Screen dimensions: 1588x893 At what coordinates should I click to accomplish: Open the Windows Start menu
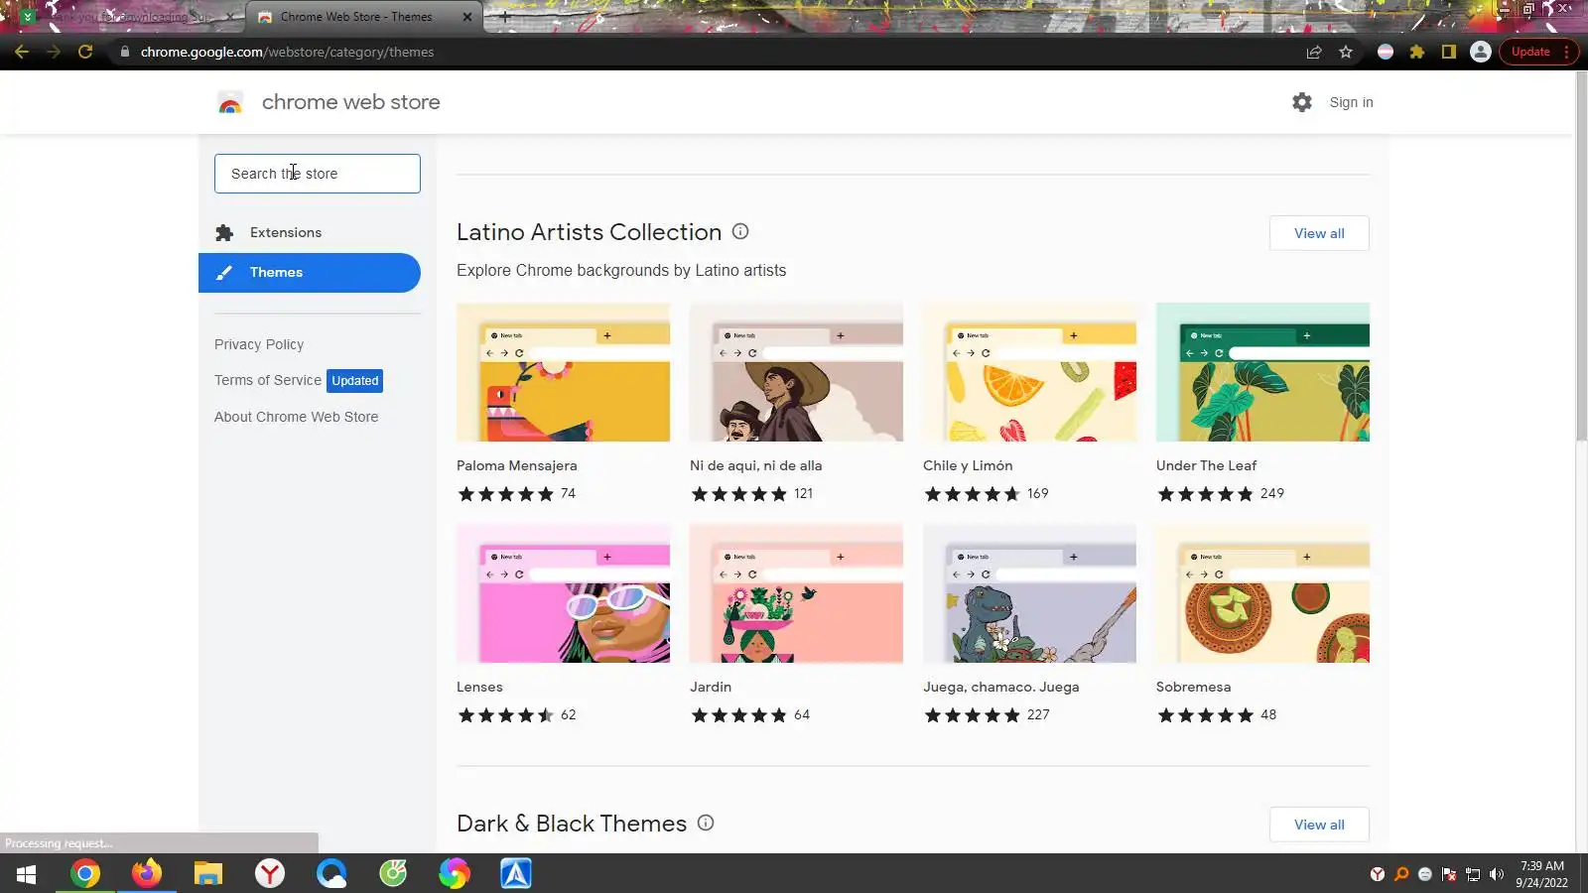click(26, 874)
